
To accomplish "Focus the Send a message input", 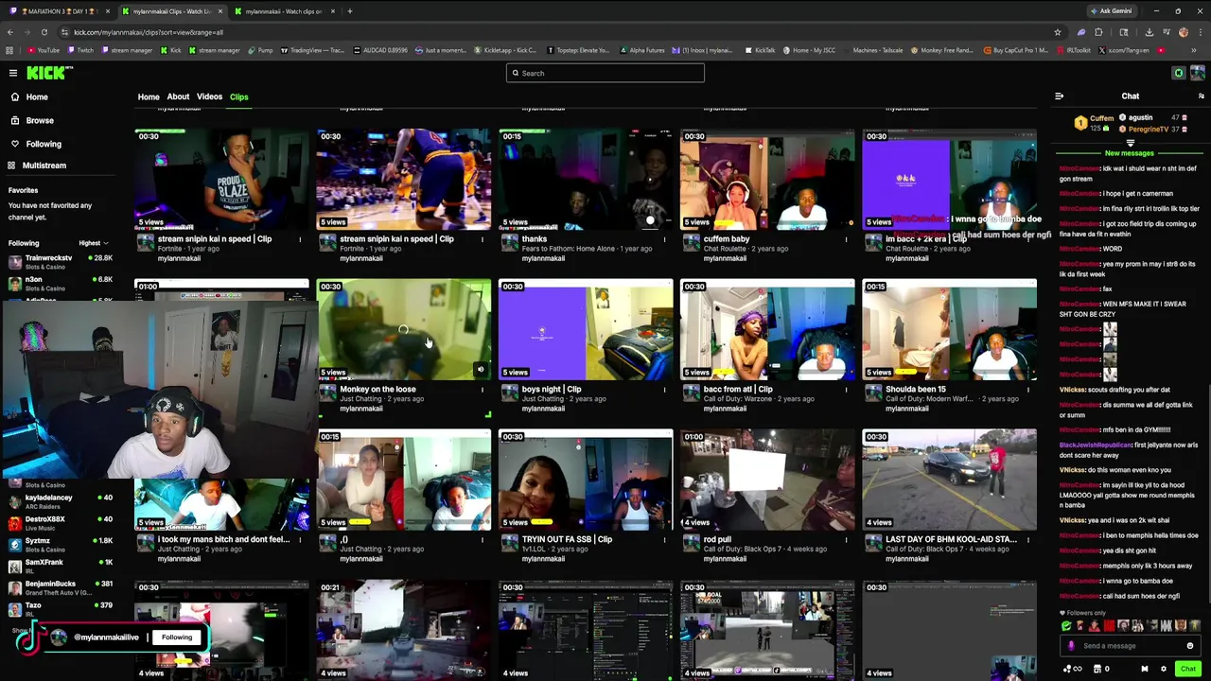I will click(x=1130, y=646).
